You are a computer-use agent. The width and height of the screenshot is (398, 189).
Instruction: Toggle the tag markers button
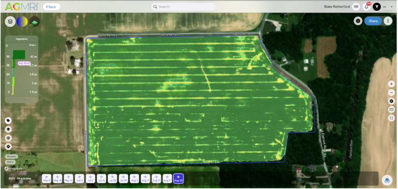click(8, 120)
